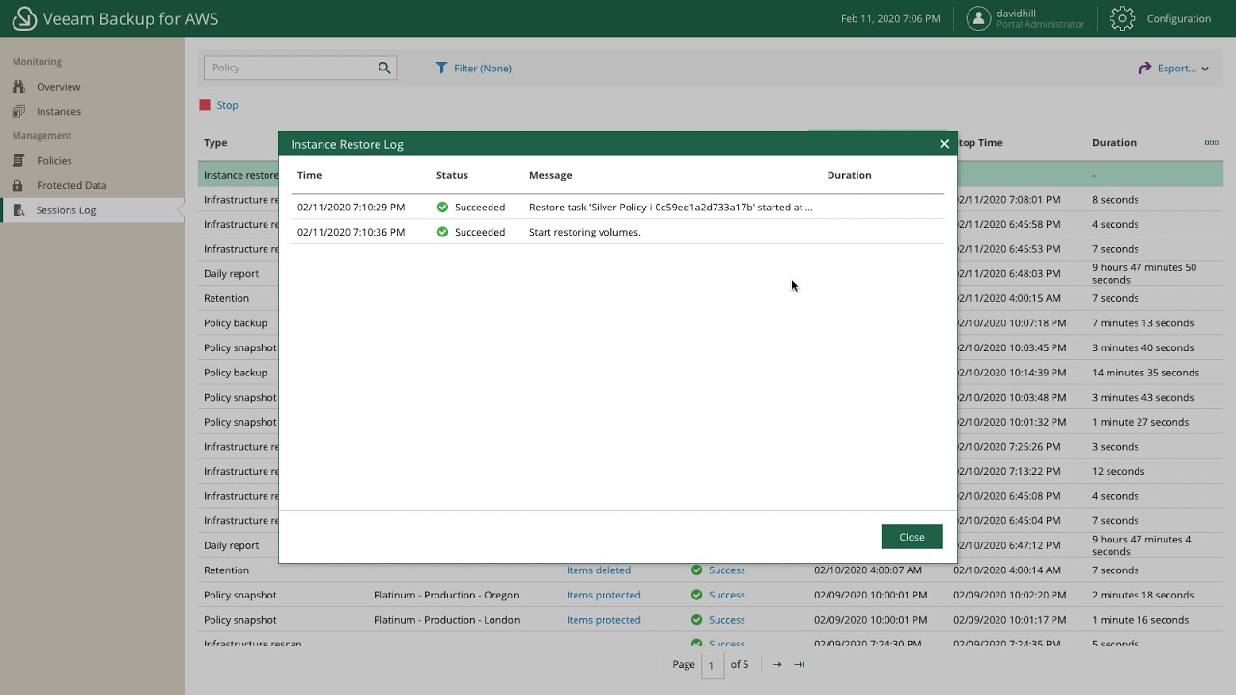Click success icon of the 7:10:36 PM log entry
1236x695 pixels.
(442, 233)
